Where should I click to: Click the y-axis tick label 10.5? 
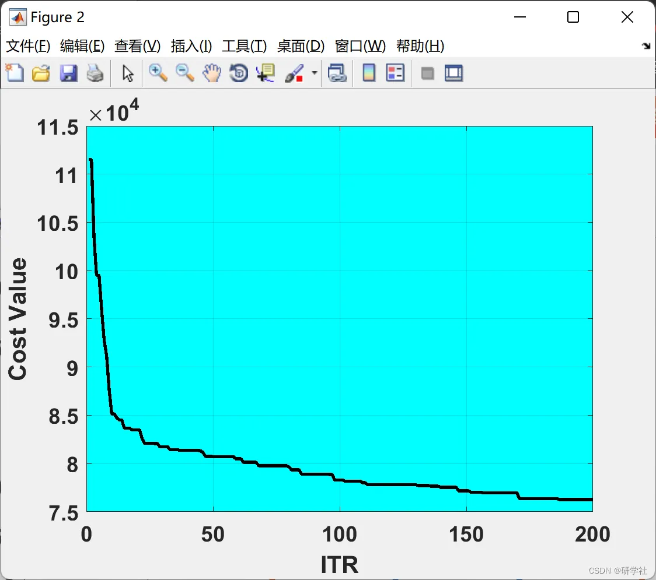[x=57, y=224]
